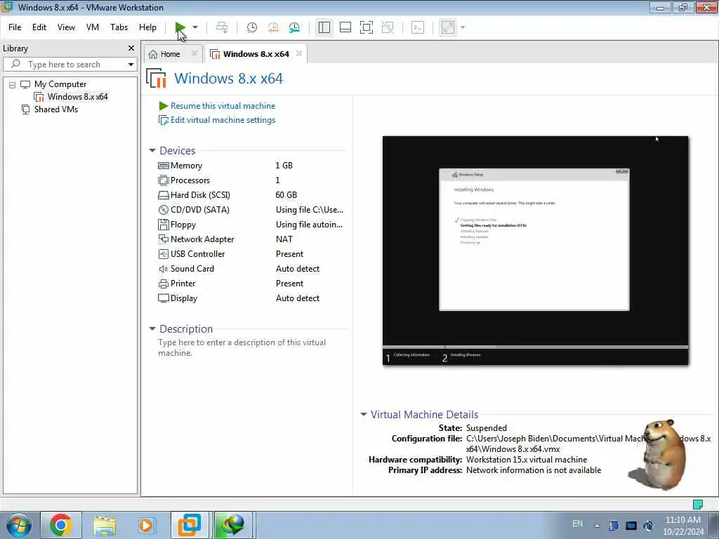Screen dimensions: 719x539
Task: Click the EN language indicator
Action: pyautogui.click(x=577, y=524)
